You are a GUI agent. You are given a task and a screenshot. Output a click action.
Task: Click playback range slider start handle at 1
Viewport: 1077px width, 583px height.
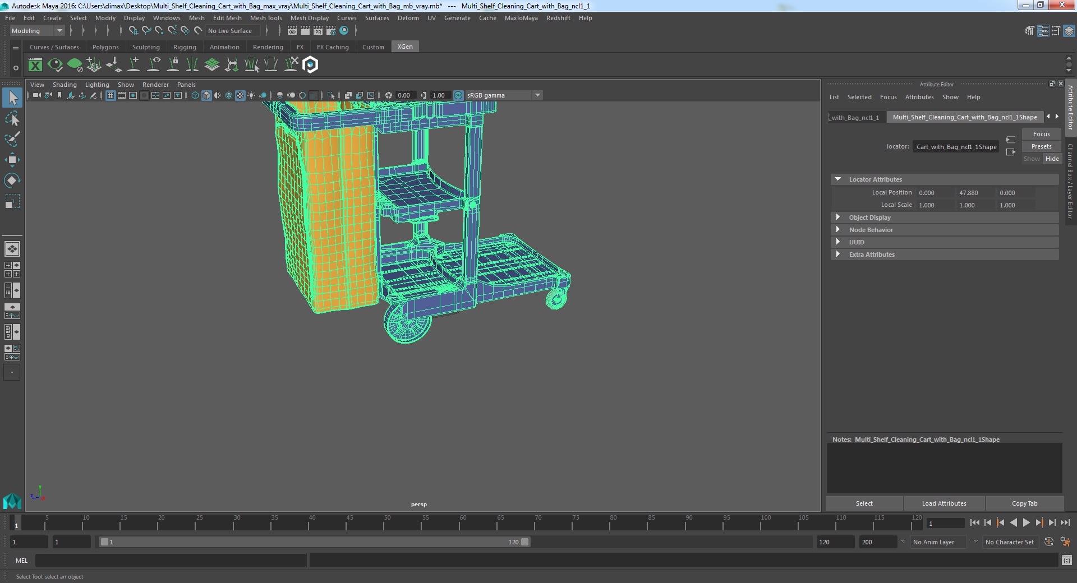coord(104,542)
